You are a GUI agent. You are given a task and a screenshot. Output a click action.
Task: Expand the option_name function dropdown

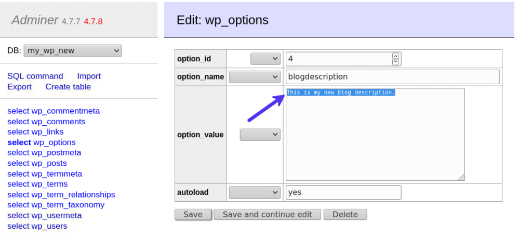point(255,77)
